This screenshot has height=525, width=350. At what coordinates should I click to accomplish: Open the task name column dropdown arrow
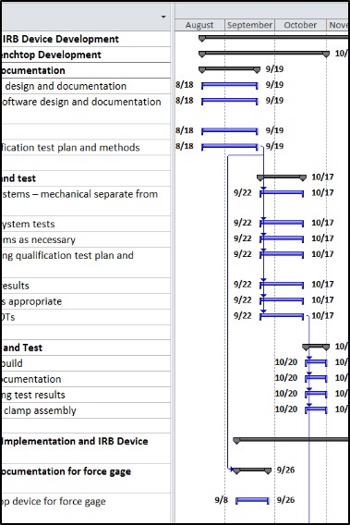coord(163,17)
